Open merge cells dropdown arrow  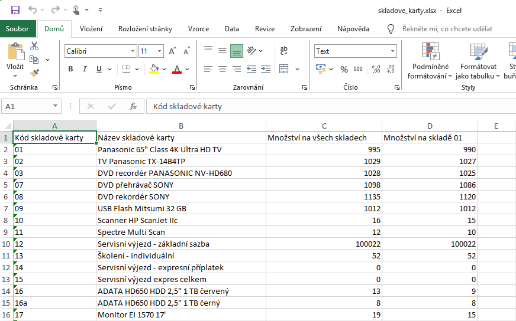(297, 69)
